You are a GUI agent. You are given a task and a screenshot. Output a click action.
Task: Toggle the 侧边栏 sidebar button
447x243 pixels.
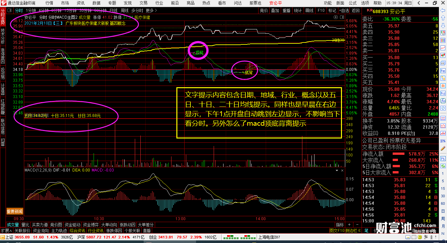(x=353, y=231)
